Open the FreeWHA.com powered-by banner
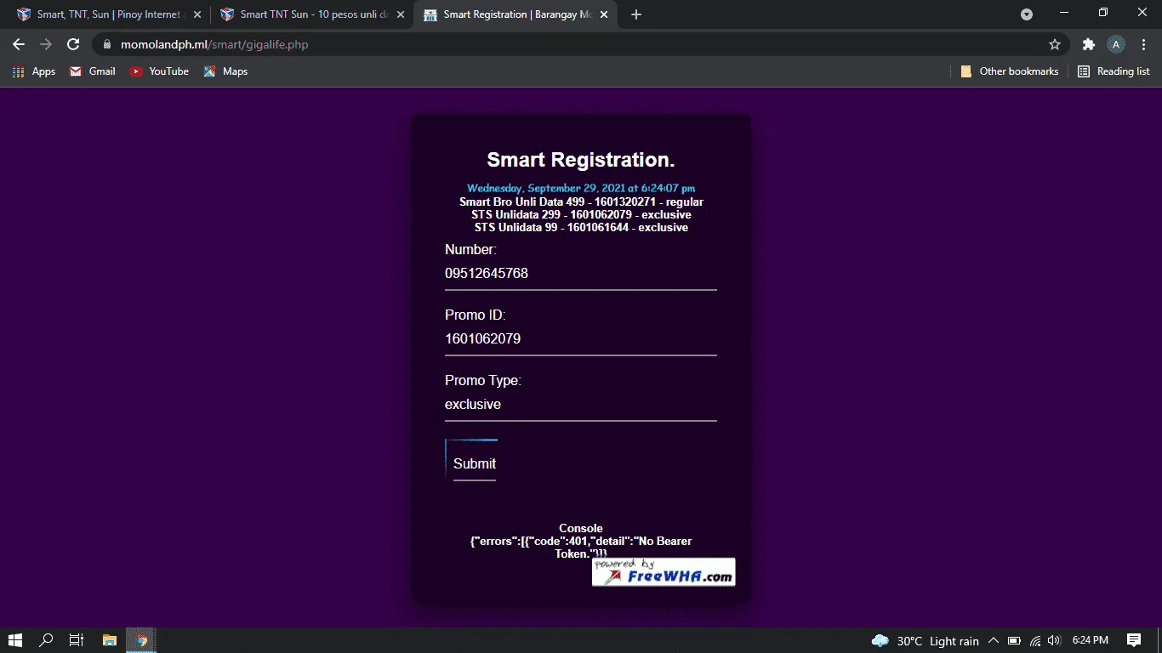 tap(664, 572)
